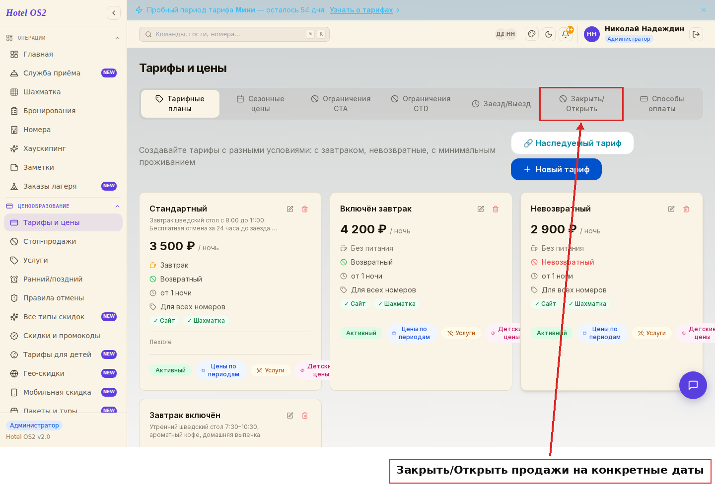Click the Николай Надеждин user name
This screenshot has width=715, height=495.
(x=644, y=29)
